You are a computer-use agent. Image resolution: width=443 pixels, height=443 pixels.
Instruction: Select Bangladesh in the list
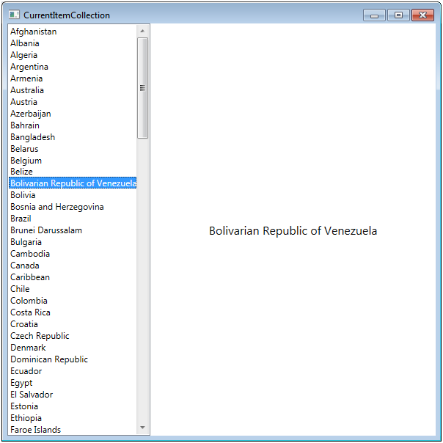point(73,137)
